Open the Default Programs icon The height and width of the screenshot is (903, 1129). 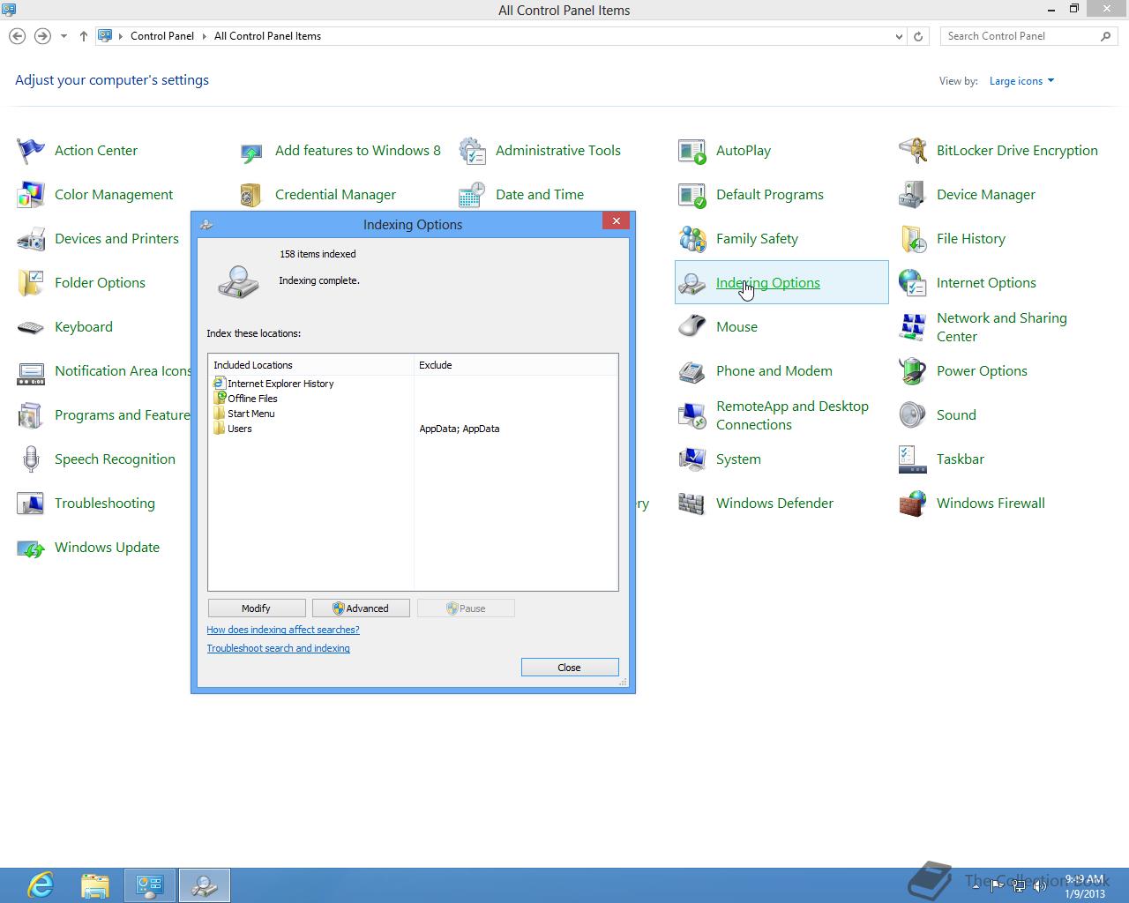(x=692, y=195)
